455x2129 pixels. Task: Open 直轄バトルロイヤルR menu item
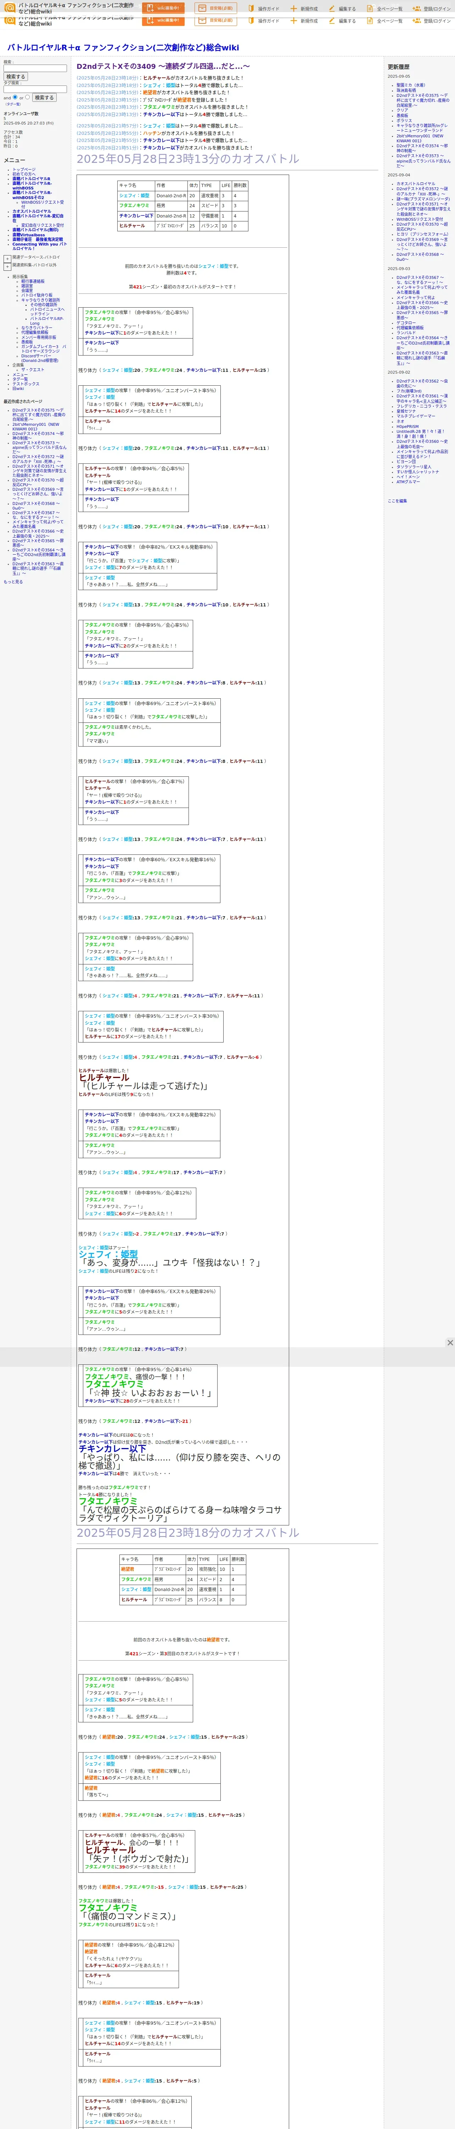pos(32,179)
